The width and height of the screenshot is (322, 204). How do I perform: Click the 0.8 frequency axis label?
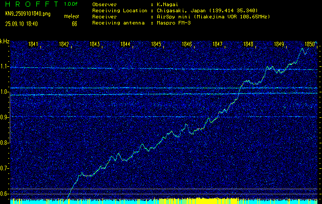(x=5, y=143)
